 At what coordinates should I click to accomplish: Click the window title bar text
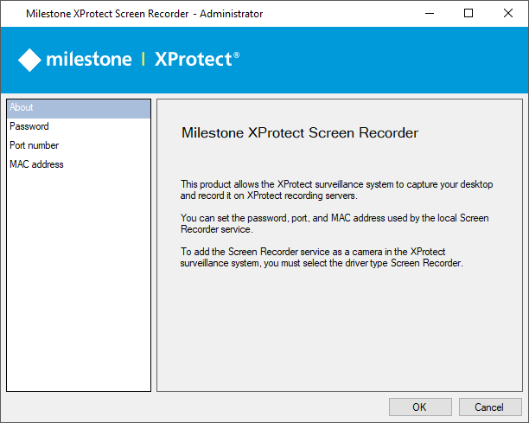click(x=144, y=14)
